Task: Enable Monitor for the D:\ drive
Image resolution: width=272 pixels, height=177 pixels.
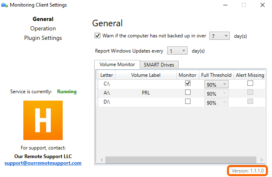Action: click(x=188, y=101)
